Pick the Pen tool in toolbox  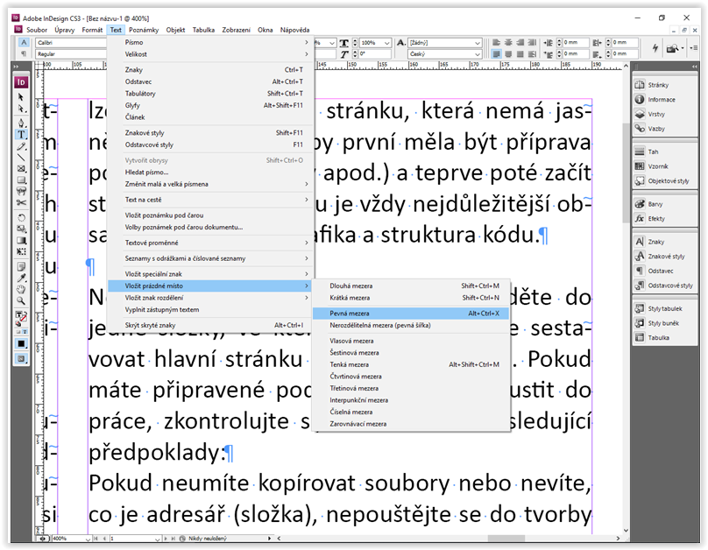pyautogui.click(x=21, y=123)
